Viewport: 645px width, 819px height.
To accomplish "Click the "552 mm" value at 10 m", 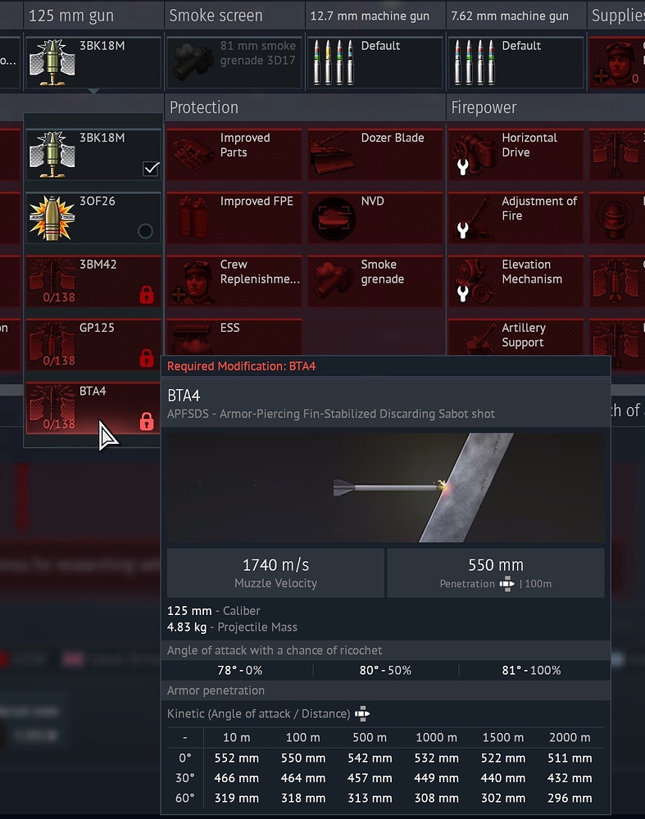I will point(236,758).
